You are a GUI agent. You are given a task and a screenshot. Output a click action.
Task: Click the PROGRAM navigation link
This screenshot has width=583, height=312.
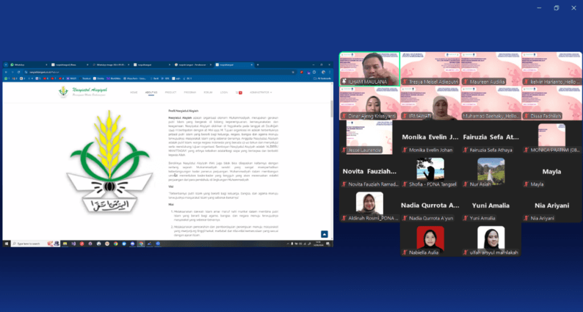pos(190,92)
